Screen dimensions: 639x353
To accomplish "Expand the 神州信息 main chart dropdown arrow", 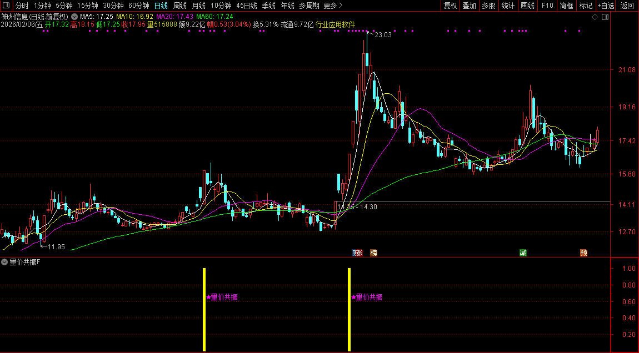I will 74,17.
